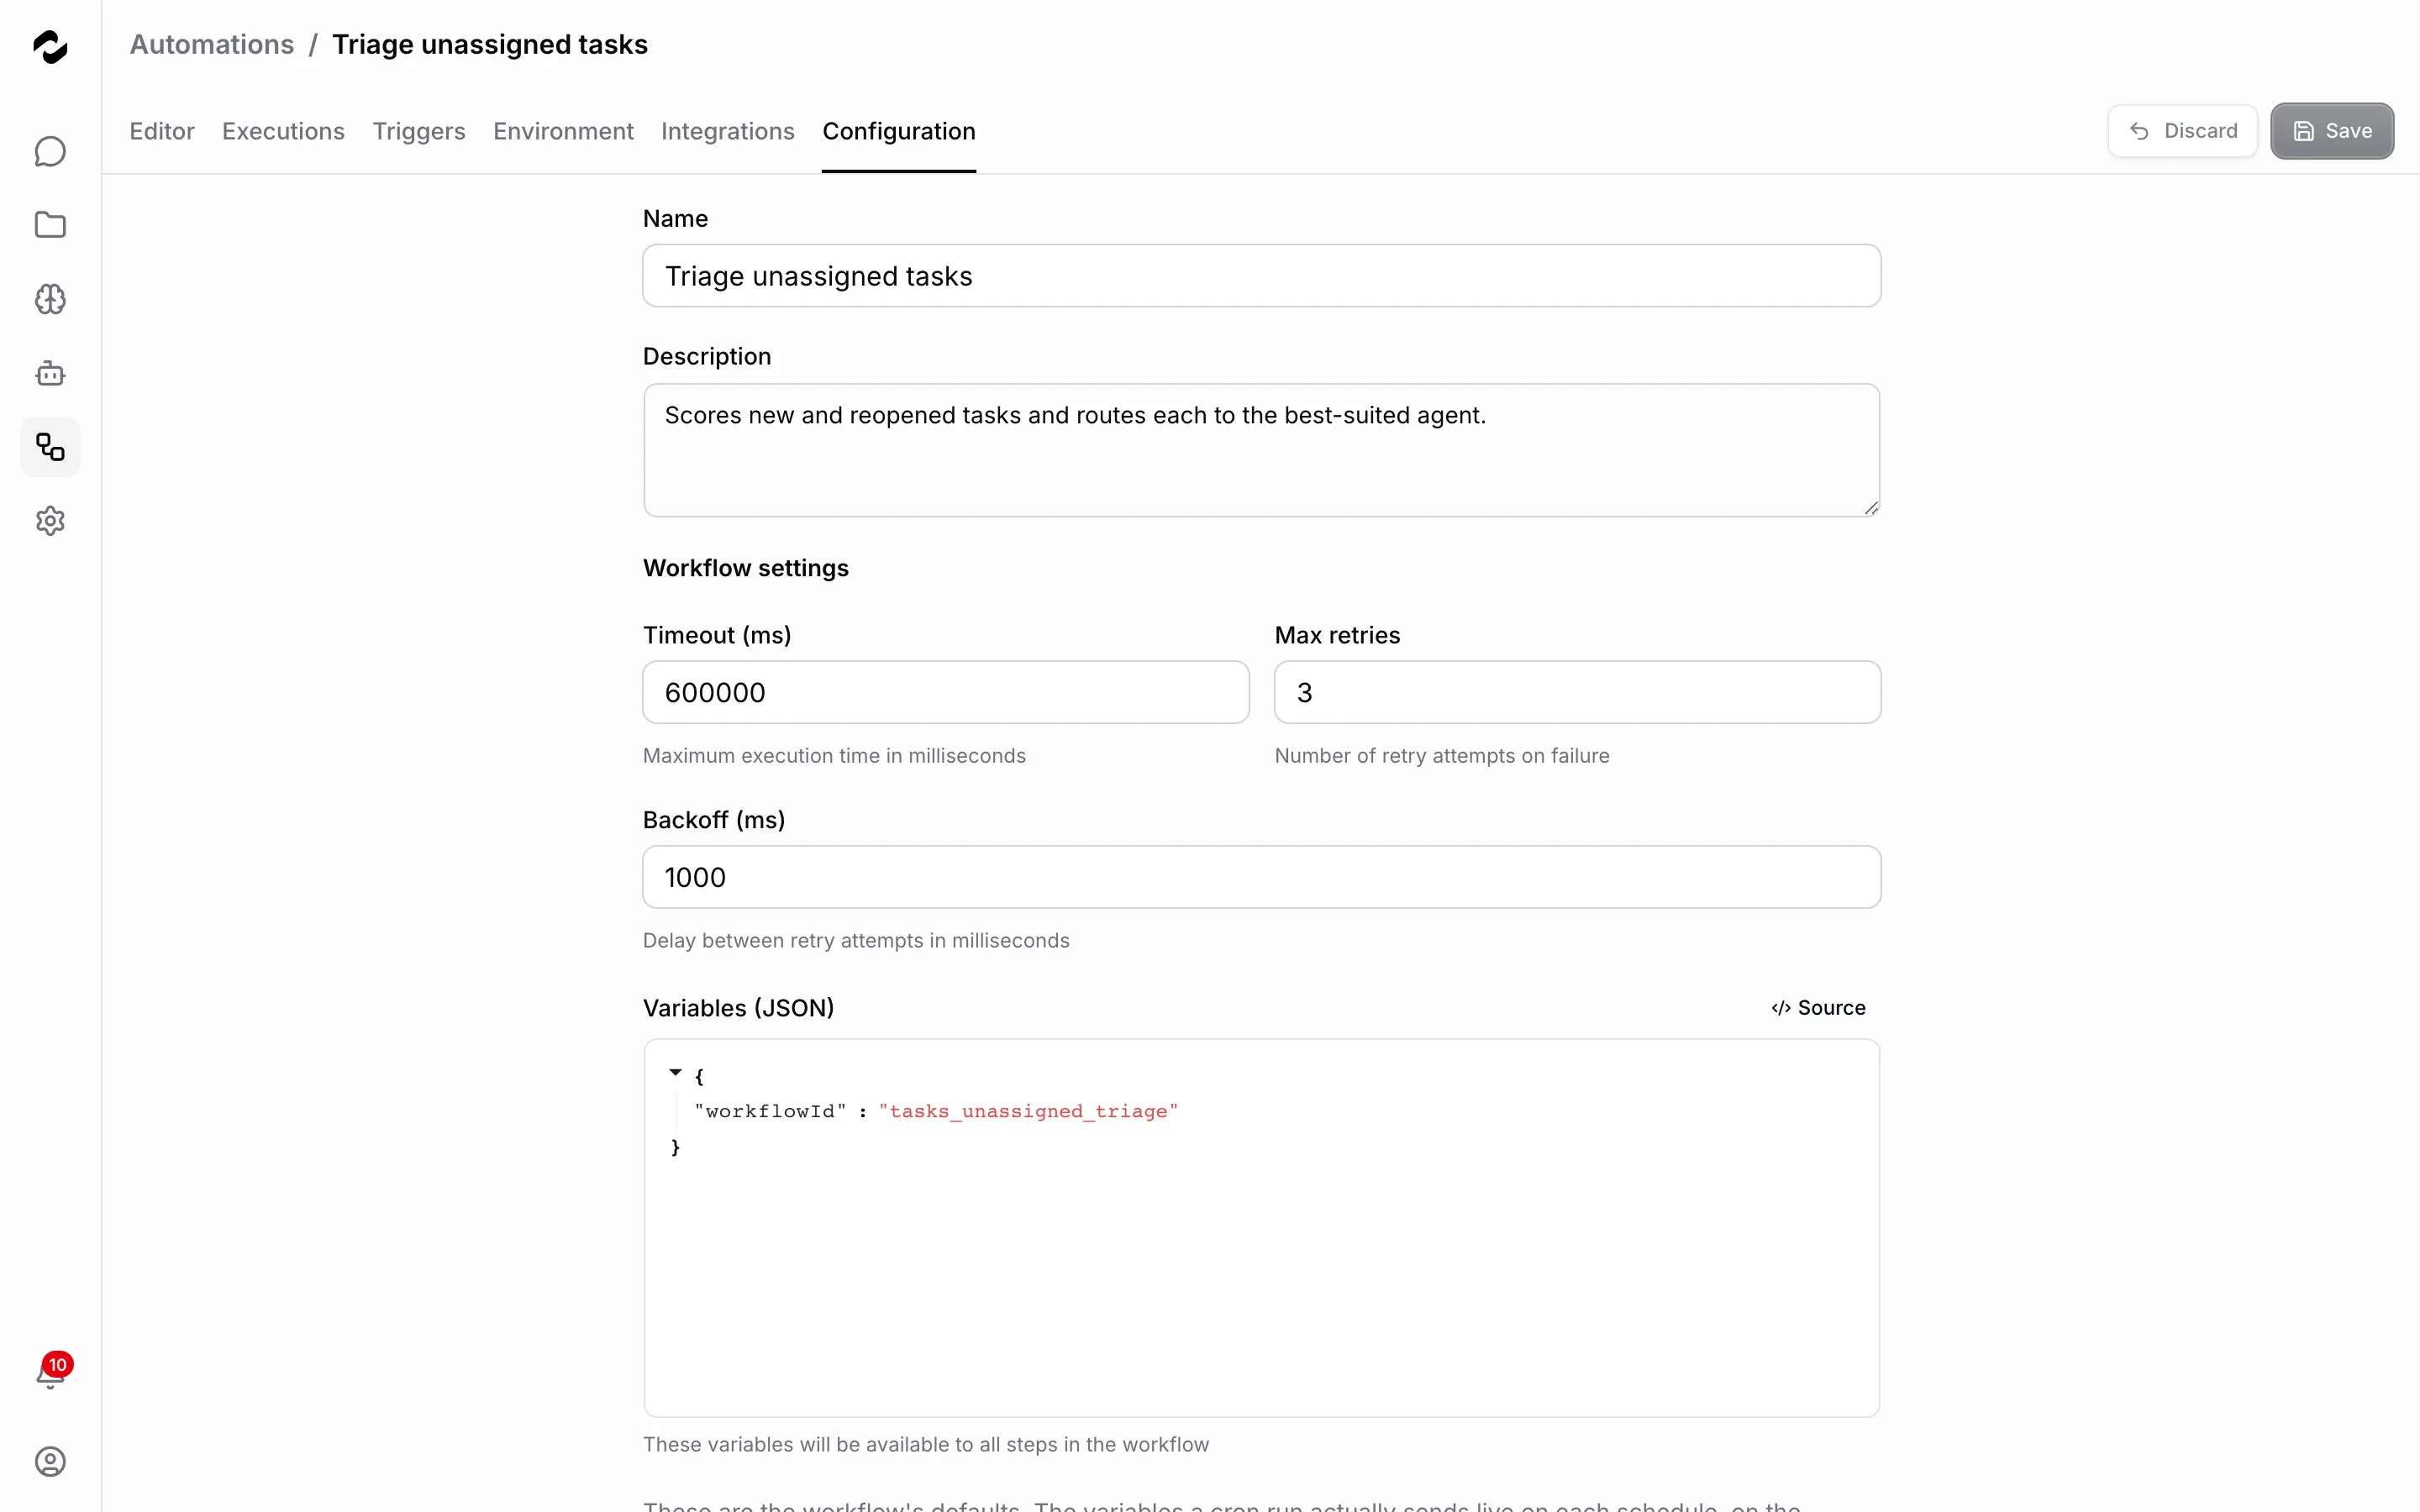Open the settings gear icon in sidebar
Image resolution: width=2420 pixels, height=1512 pixels.
(x=50, y=521)
